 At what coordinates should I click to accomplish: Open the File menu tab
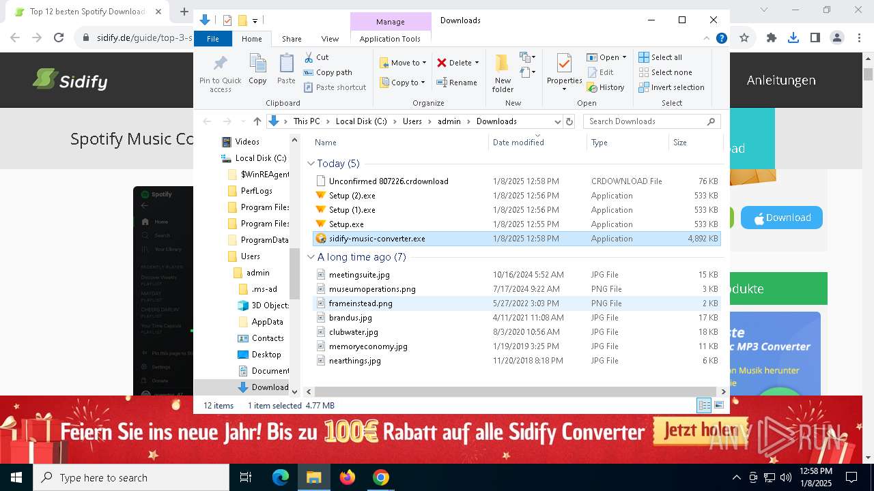click(213, 39)
